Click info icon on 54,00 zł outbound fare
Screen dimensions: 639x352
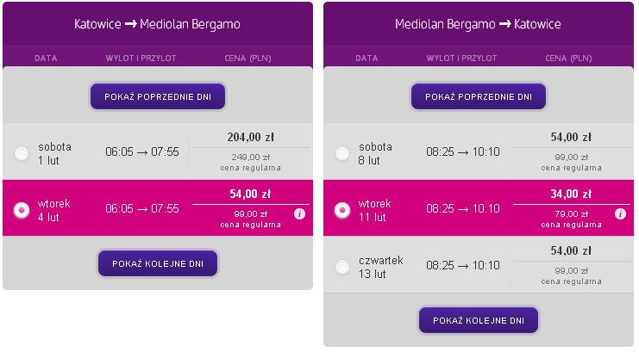pyautogui.click(x=299, y=213)
